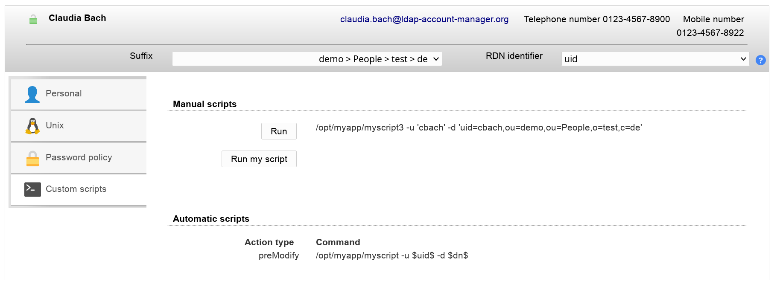Click the myscript3 command text
Screen dimensions: 777x290
click(x=479, y=128)
